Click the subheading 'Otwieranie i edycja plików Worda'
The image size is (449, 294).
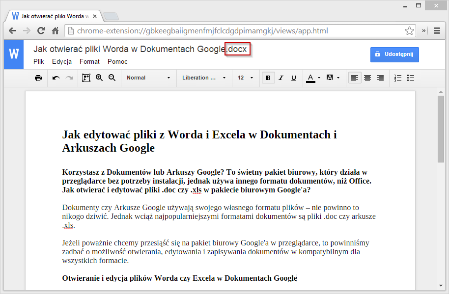point(179,278)
